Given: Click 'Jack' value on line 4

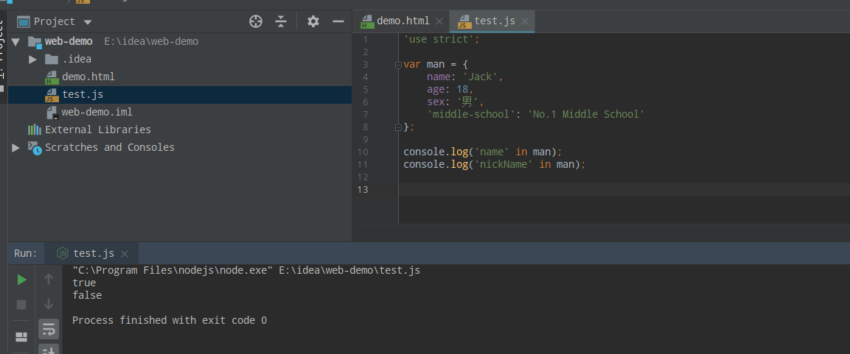Looking at the screenshot, I should click(480, 77).
